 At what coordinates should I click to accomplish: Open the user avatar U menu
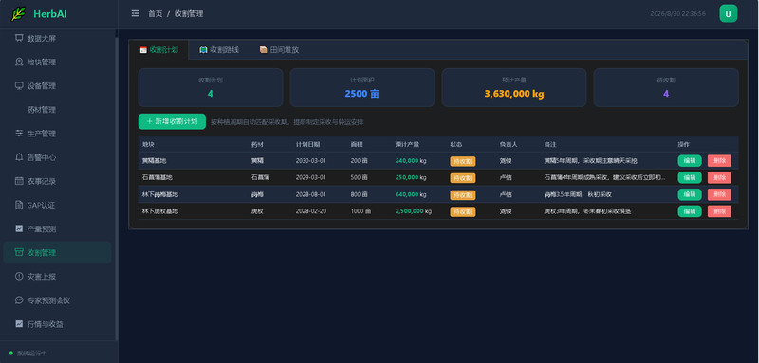tap(728, 13)
